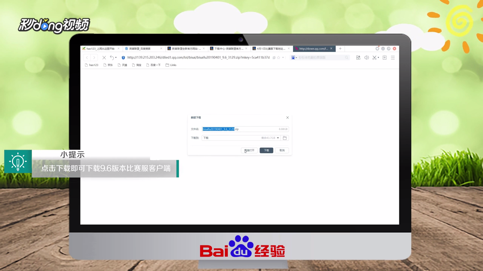The width and height of the screenshot is (483, 271).
Task: Click the search engine paw icon
Action: pyautogui.click(x=293, y=58)
